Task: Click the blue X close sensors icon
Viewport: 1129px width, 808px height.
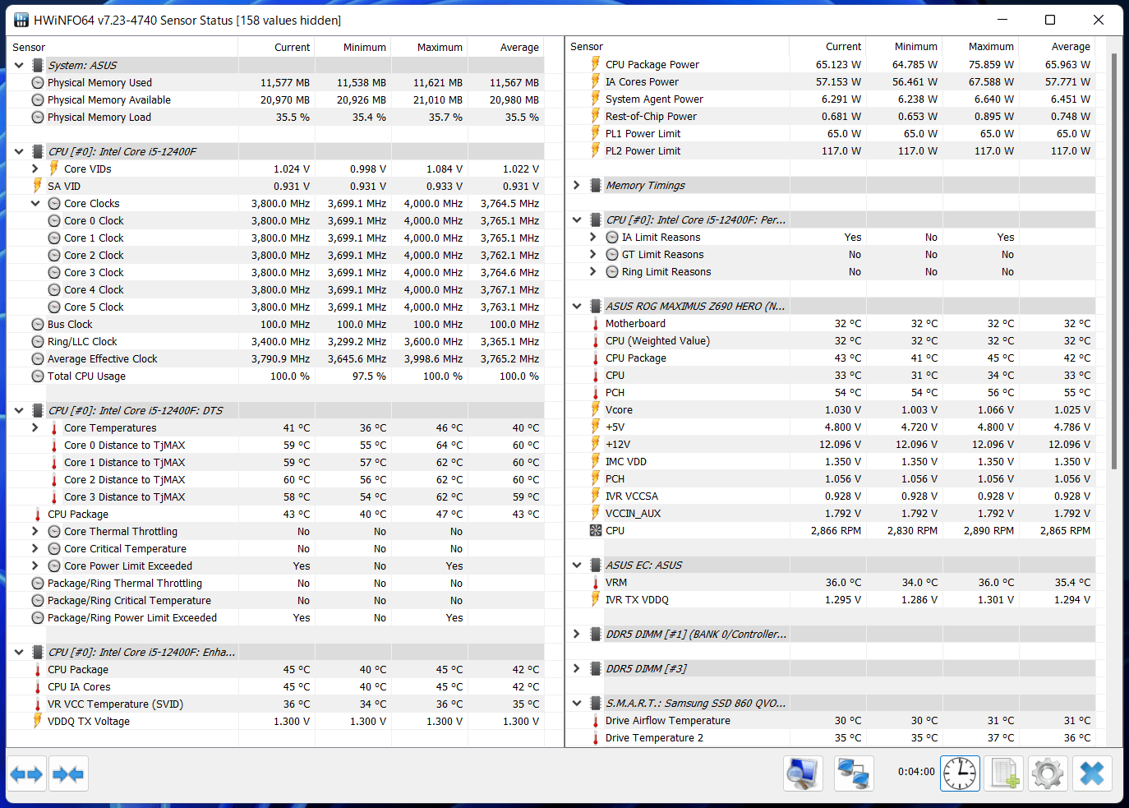Action: pyautogui.click(x=1092, y=773)
